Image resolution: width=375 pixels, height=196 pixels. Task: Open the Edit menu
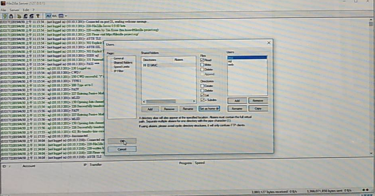click(x=25, y=10)
